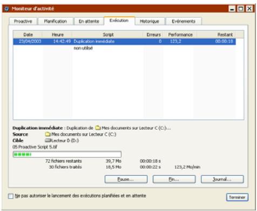Click the Erreurs column header
Viewport: 257px width, 211px height.
pyautogui.click(x=153, y=35)
